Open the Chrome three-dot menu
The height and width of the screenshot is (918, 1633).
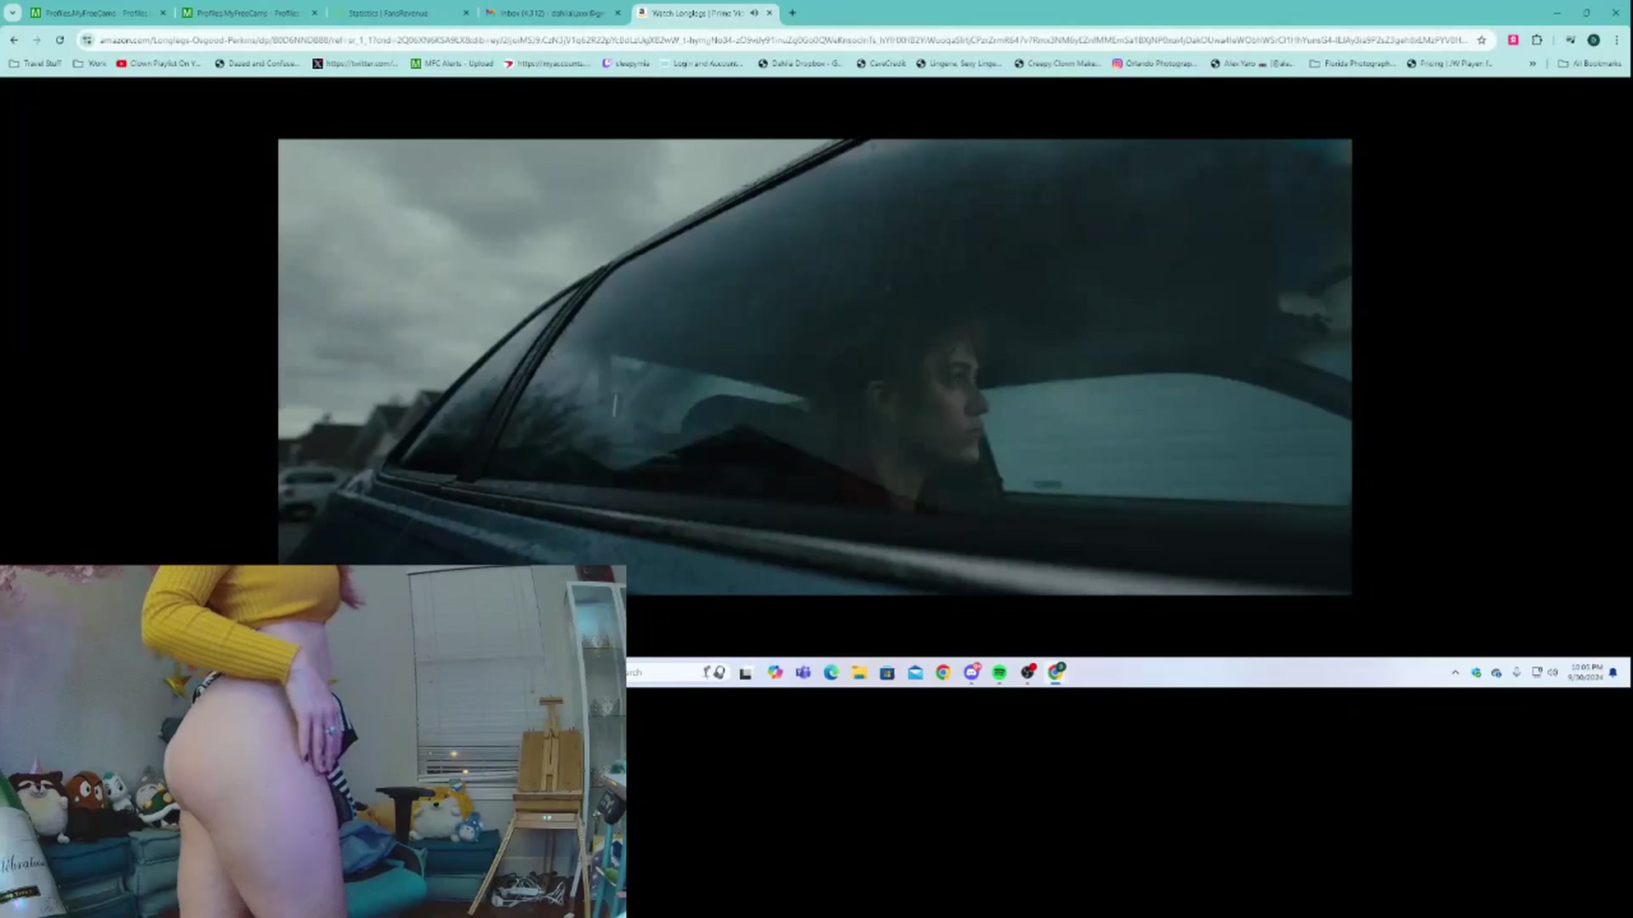click(1617, 40)
